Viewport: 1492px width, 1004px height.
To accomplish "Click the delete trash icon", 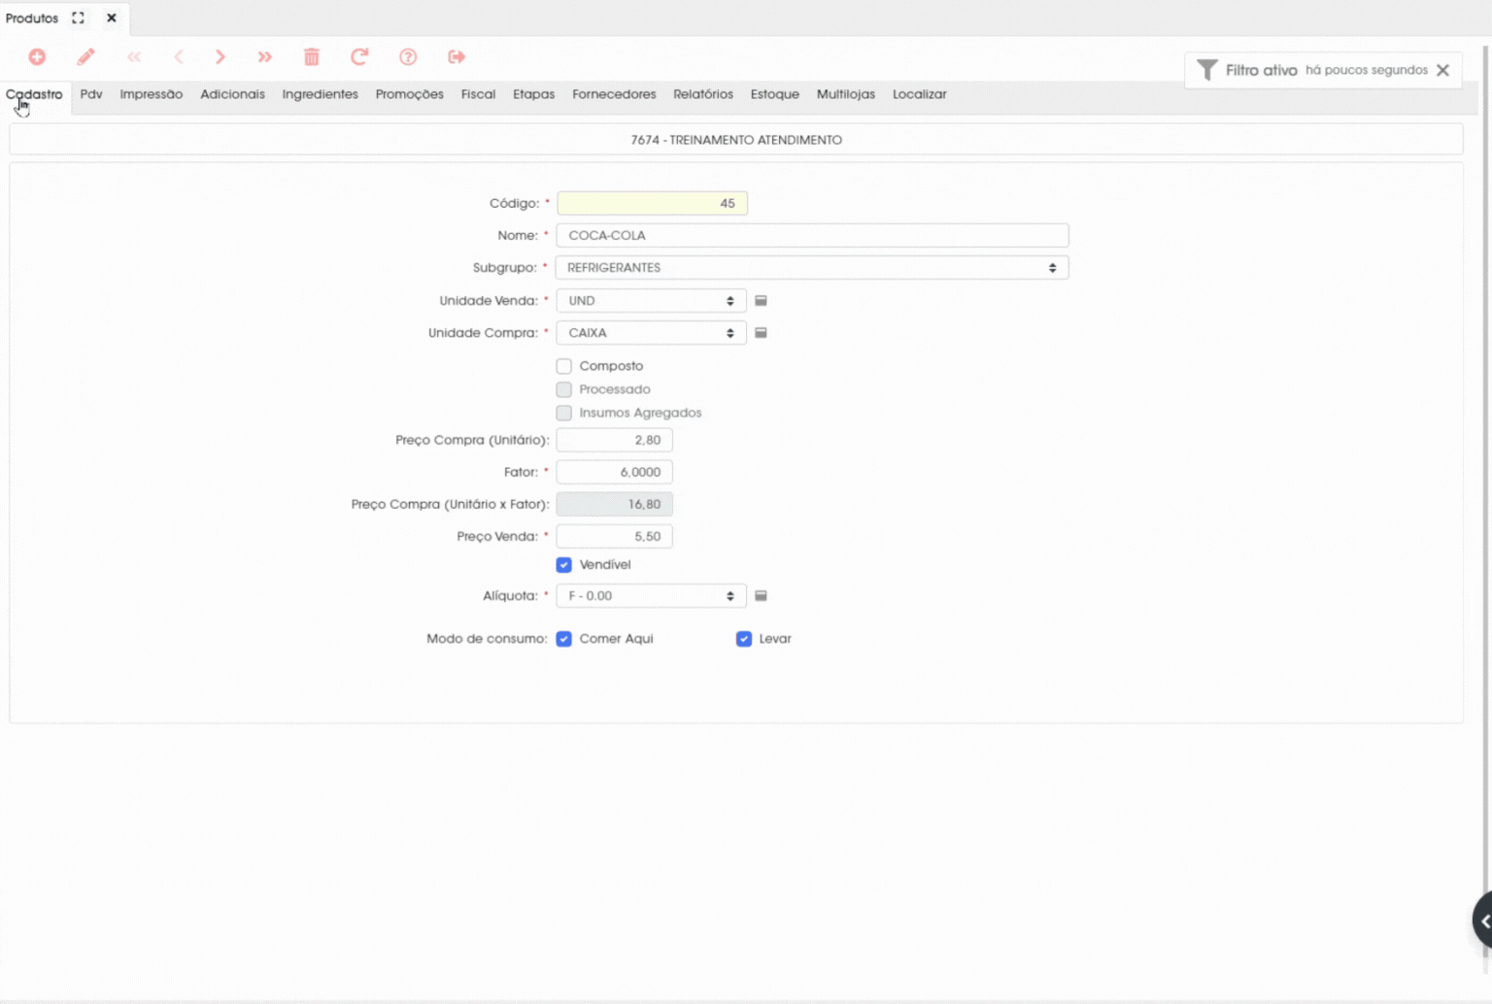I will [x=312, y=57].
